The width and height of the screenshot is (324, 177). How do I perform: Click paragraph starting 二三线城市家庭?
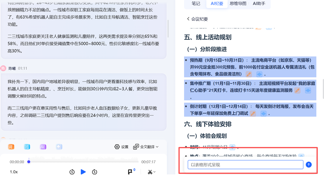point(83,44)
